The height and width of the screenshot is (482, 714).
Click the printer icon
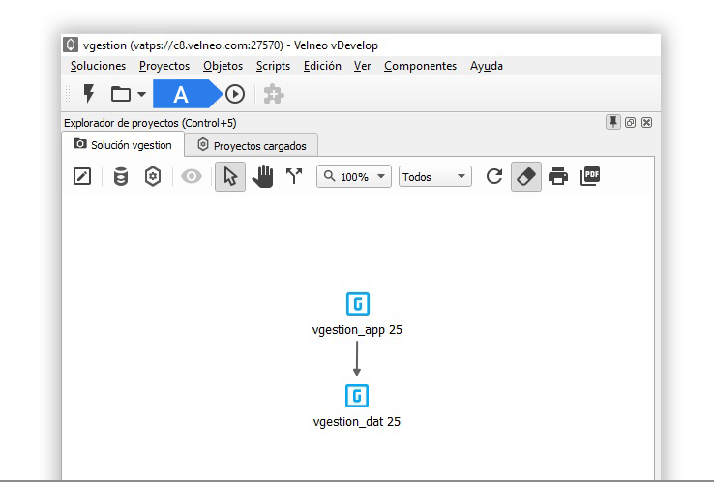[x=558, y=176]
